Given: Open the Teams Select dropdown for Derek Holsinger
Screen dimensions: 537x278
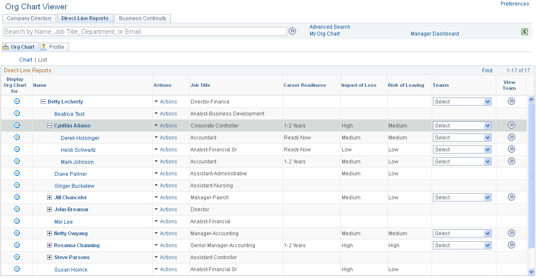Looking at the screenshot, I should click(462, 137).
